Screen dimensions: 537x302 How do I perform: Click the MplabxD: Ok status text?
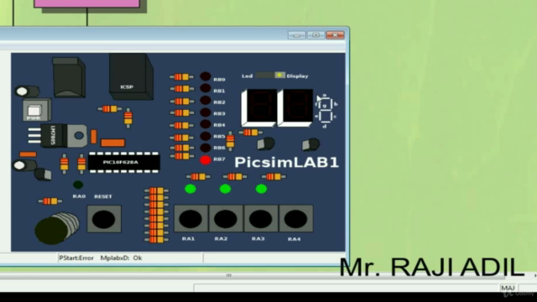click(x=121, y=258)
